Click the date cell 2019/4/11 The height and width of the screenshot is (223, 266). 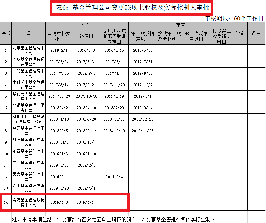pos(86,202)
